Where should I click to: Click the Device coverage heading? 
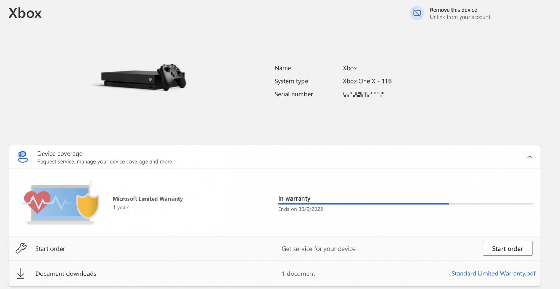60,154
